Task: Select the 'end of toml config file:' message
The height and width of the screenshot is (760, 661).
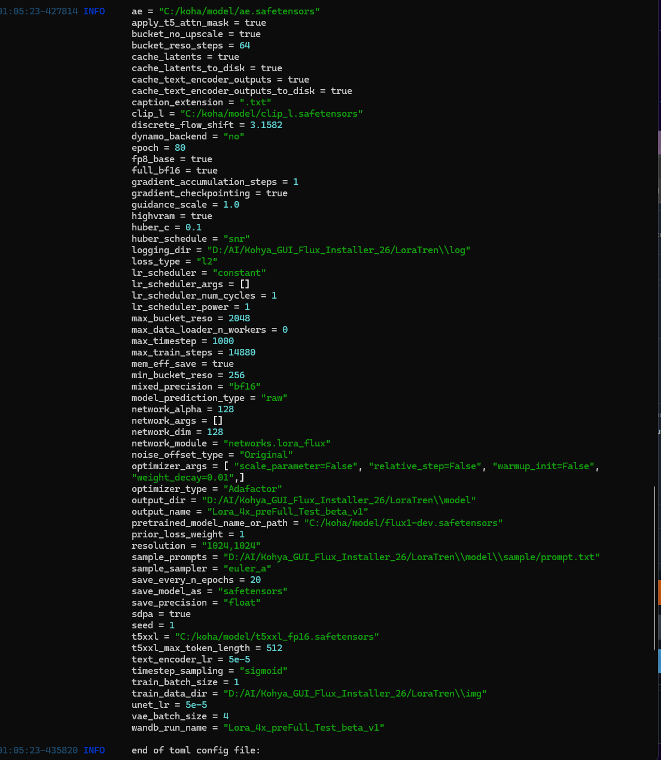Action: click(x=196, y=750)
